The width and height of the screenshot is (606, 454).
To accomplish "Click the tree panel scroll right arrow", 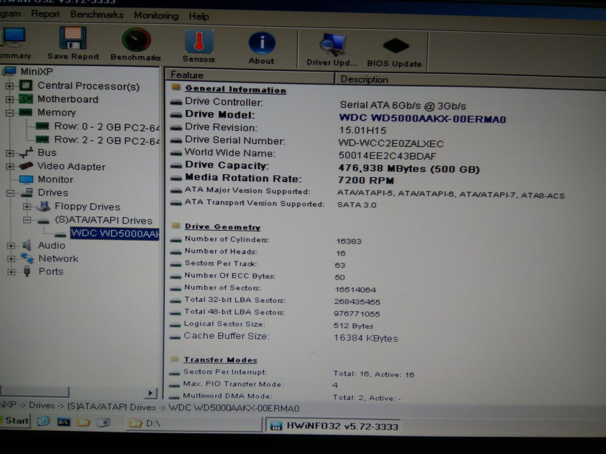I will (x=151, y=393).
